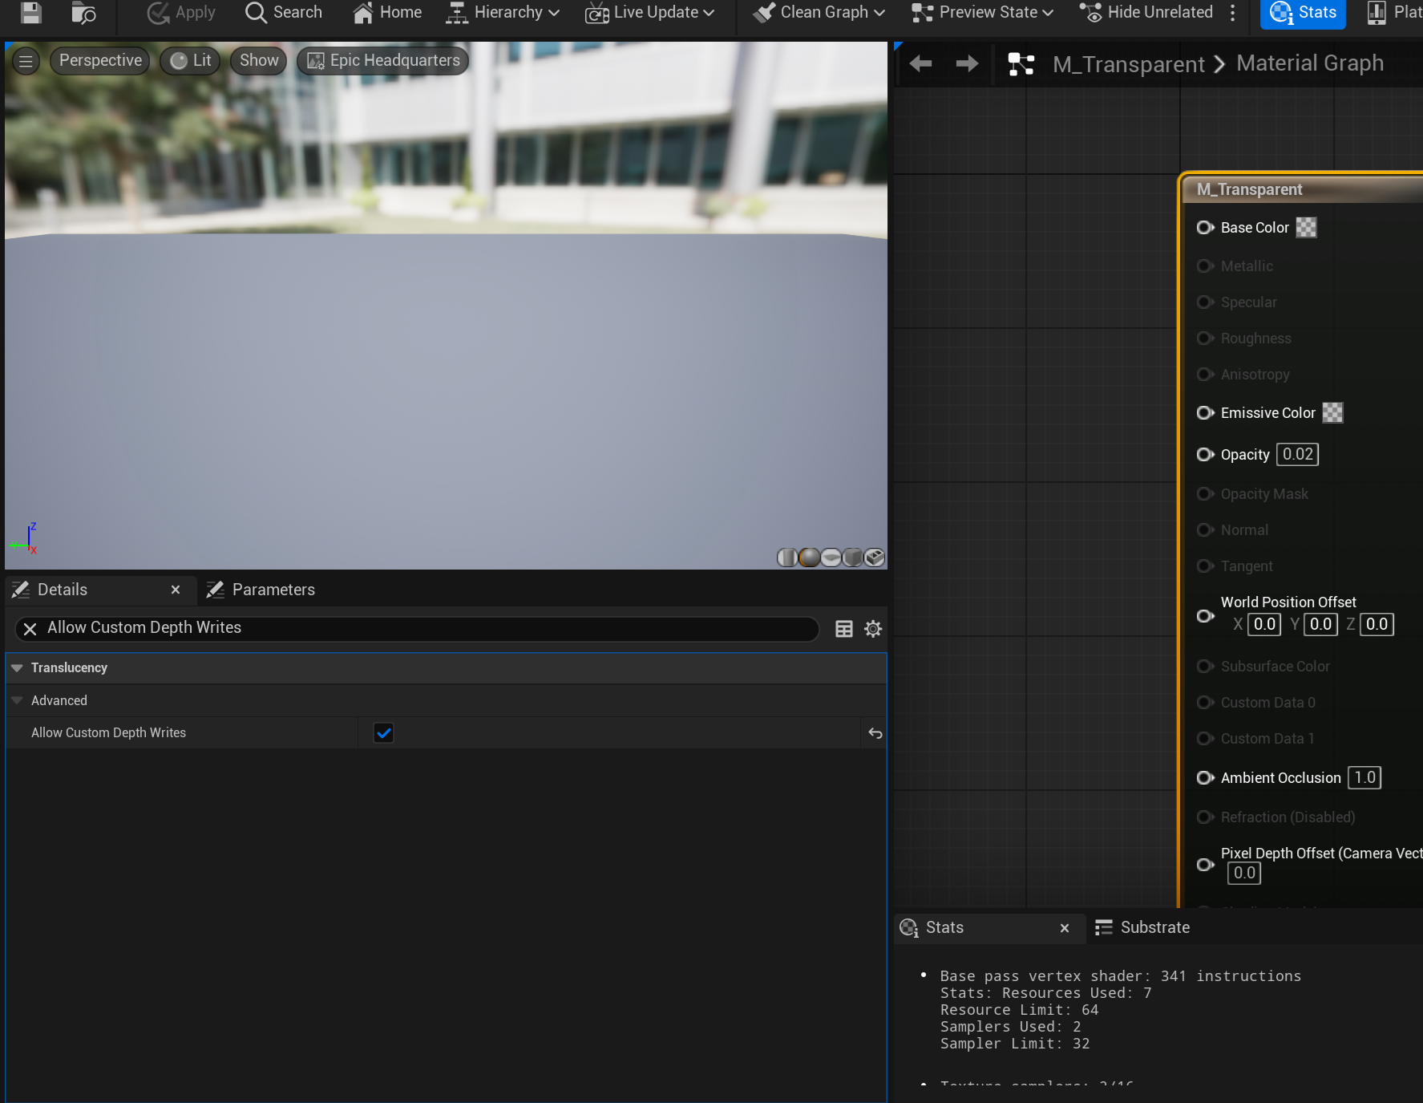This screenshot has width=1423, height=1103.
Task: Edit Ambient Occlusion value 1.0
Action: pyautogui.click(x=1364, y=778)
